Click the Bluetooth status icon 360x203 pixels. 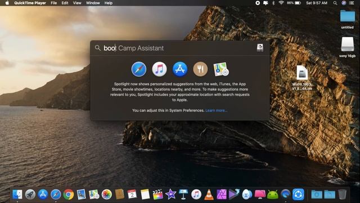pyautogui.click(x=273, y=3)
